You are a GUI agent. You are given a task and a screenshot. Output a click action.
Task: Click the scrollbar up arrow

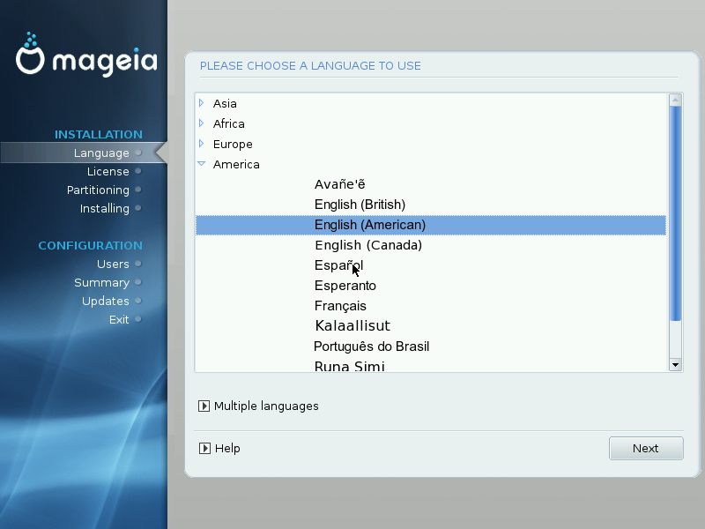[x=675, y=101]
